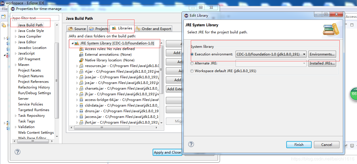
Task: Expand the Task Repository node
Action: click(16, 116)
